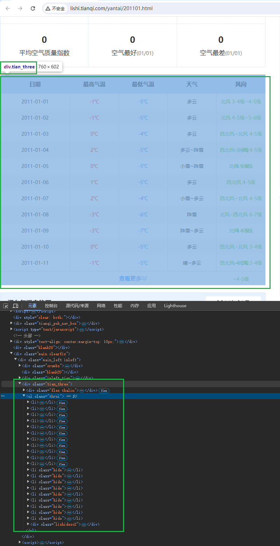The height and width of the screenshot is (546, 280).
Task: Expand the tianqi_pub_nav_box div arrow
Action: click(12, 323)
